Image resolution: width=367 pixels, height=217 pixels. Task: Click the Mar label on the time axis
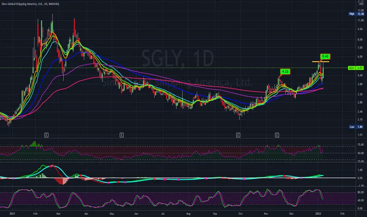pyautogui.click(x=58, y=214)
